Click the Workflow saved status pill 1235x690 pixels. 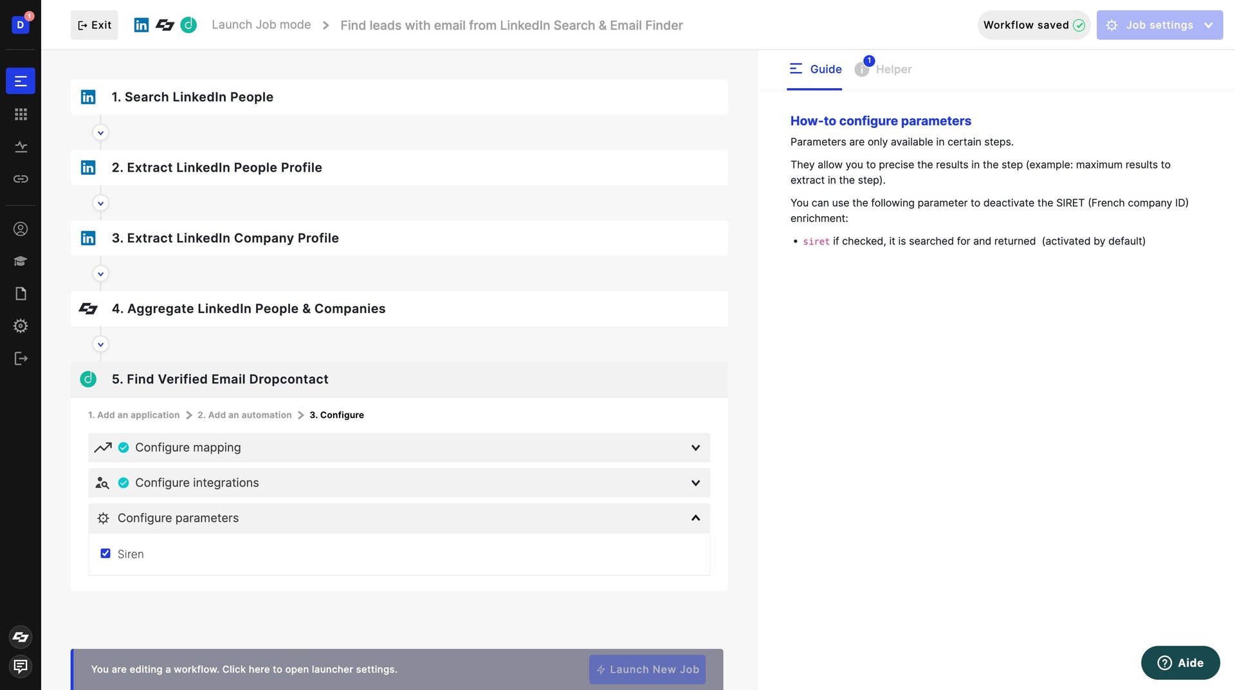pos(1034,25)
